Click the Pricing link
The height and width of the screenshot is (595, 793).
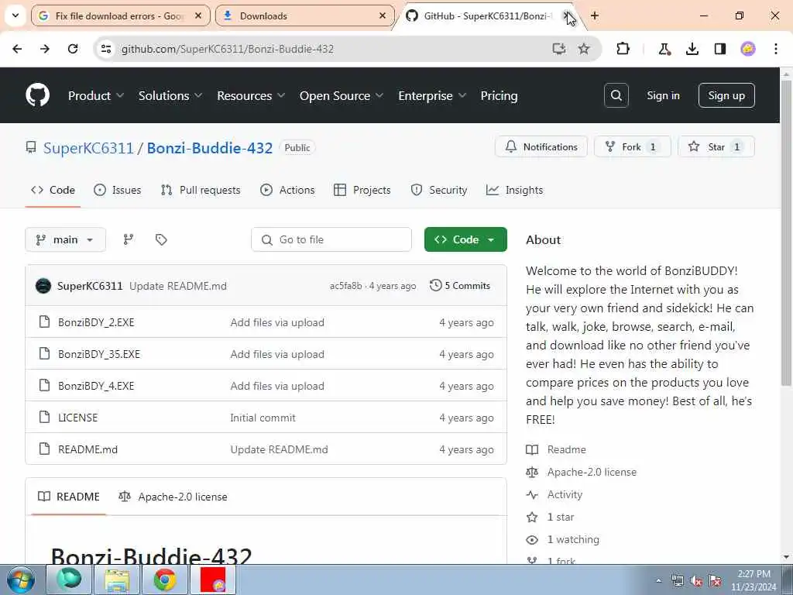click(499, 95)
